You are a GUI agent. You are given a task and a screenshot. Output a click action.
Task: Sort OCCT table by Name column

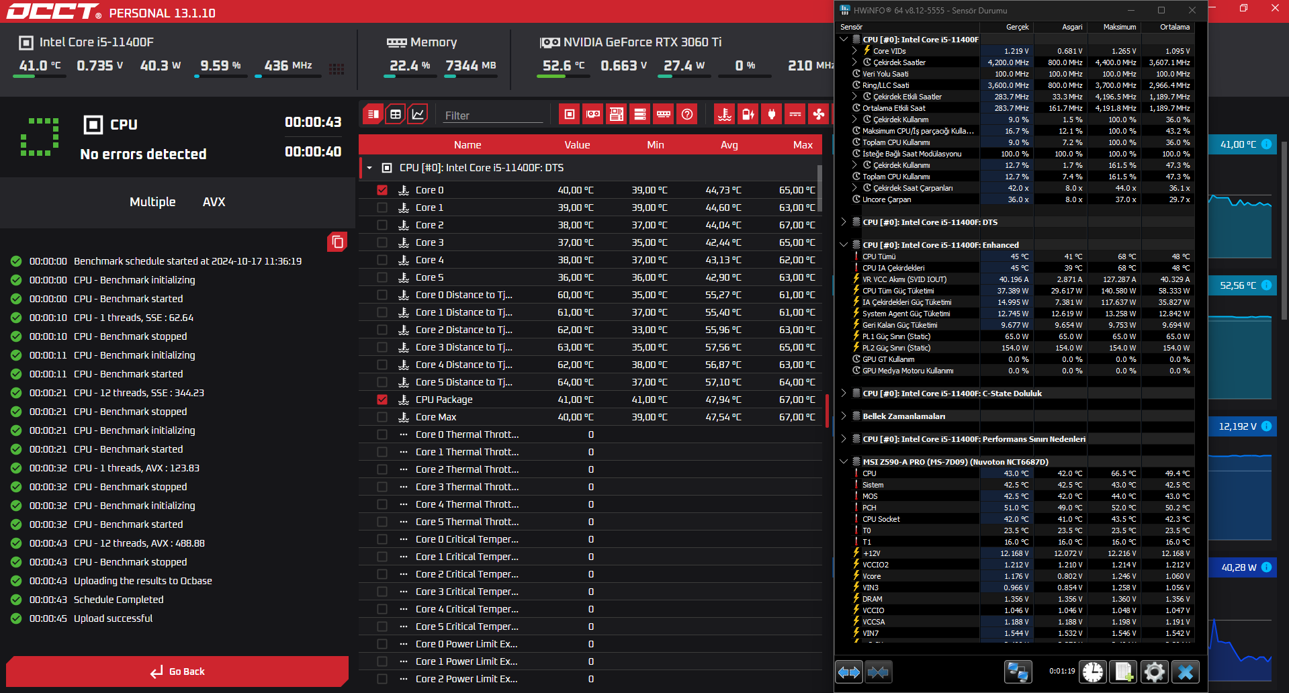click(468, 145)
